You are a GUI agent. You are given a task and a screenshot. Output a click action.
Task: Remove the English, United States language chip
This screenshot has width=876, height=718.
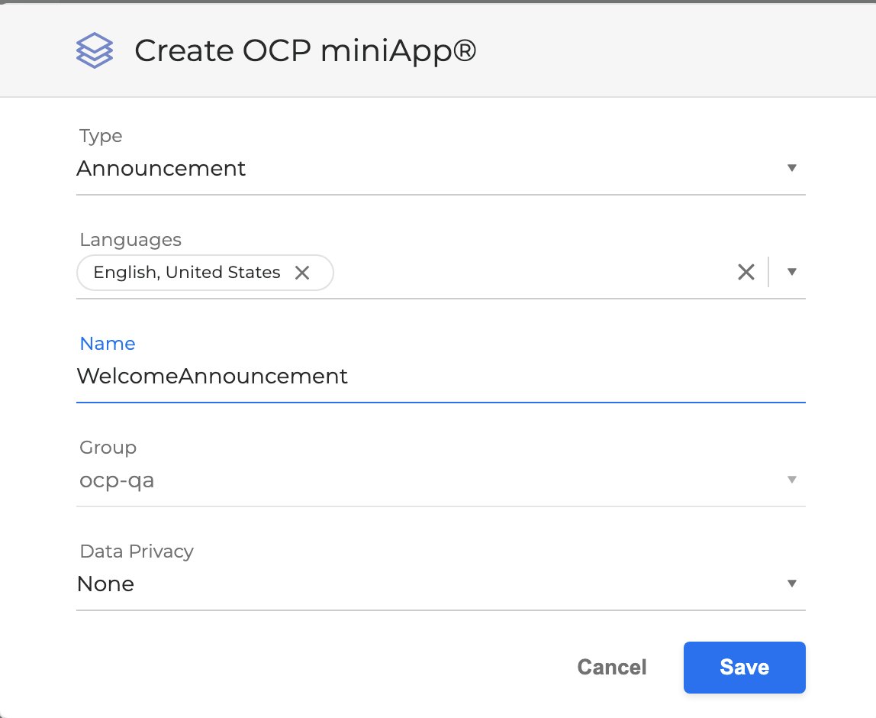point(302,273)
